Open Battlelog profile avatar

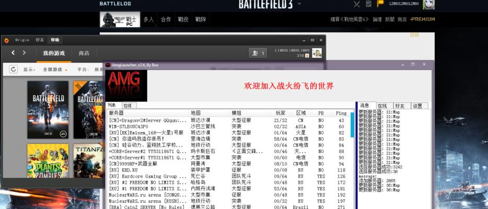point(428,4)
